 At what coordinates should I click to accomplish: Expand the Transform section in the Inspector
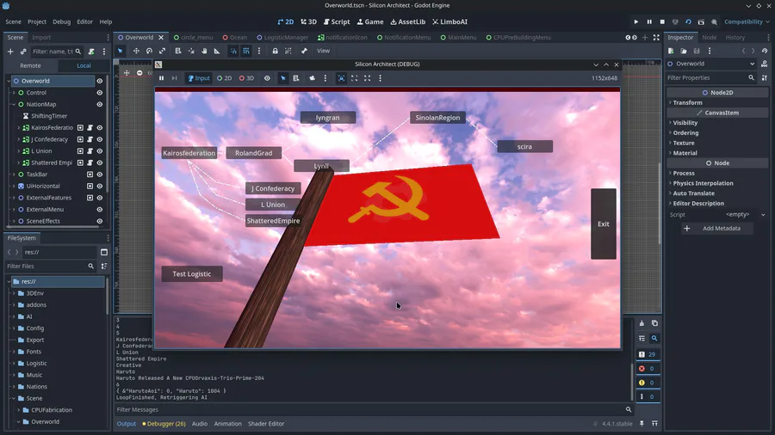pyautogui.click(x=687, y=102)
